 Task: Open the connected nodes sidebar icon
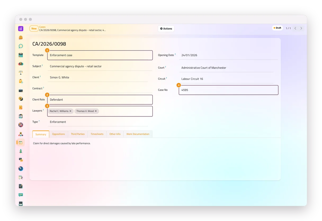(21, 134)
